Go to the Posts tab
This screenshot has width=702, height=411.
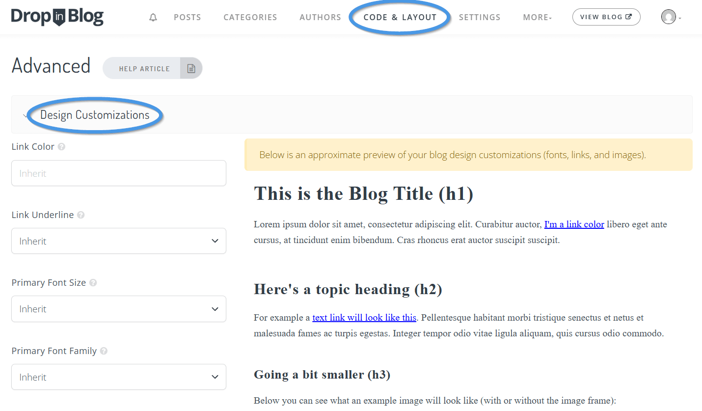pos(188,17)
